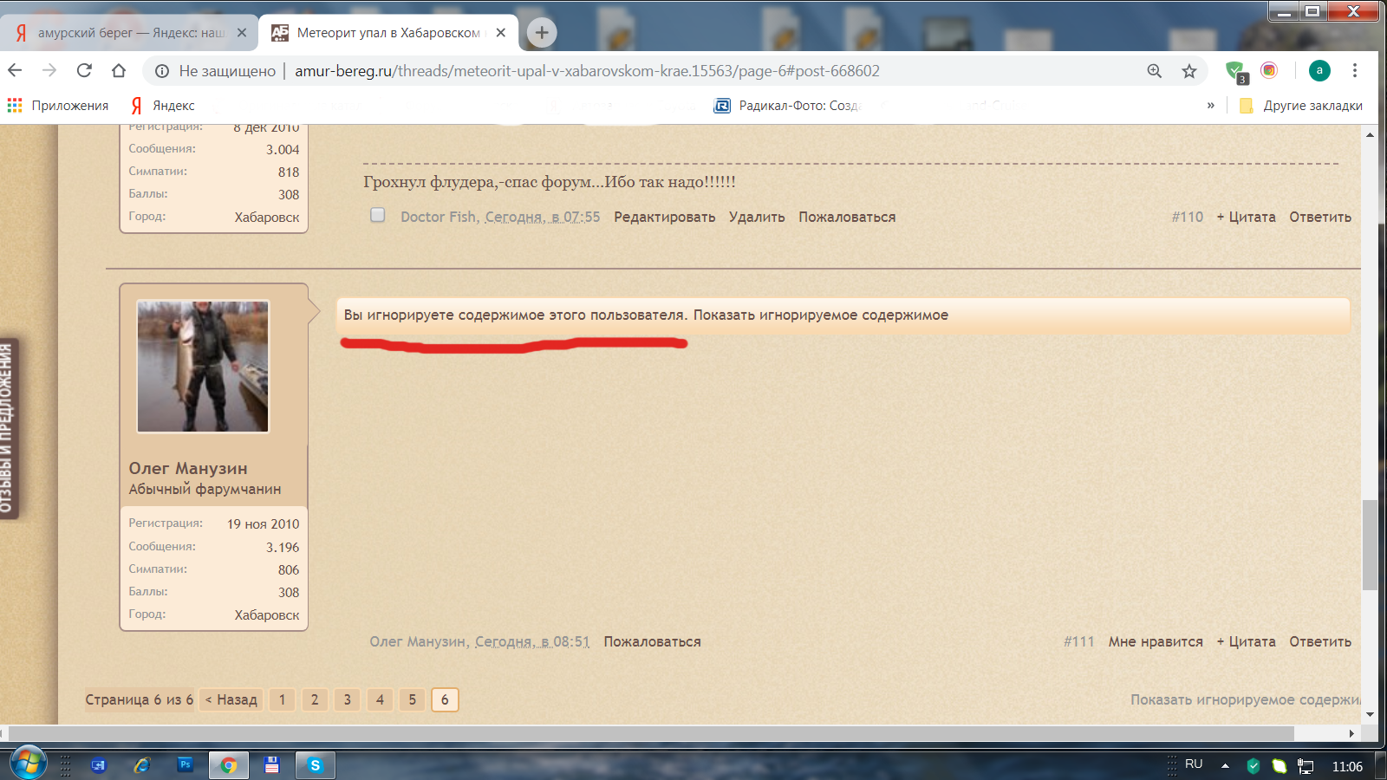
Task: Open Приложения on the bookmarks bar
Action: pos(69,105)
